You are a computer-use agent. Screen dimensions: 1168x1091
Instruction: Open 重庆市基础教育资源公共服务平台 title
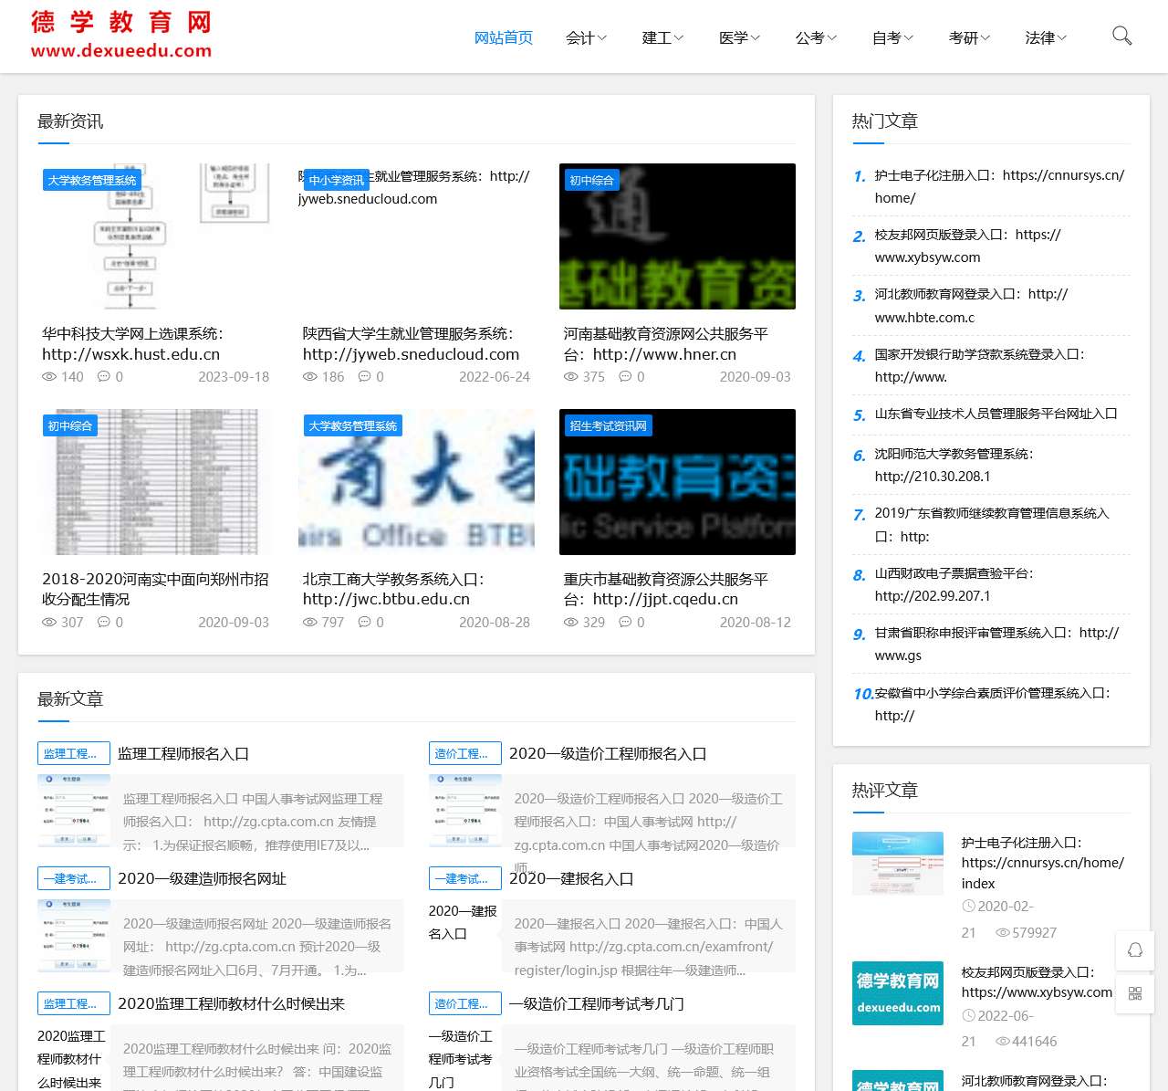point(666,590)
